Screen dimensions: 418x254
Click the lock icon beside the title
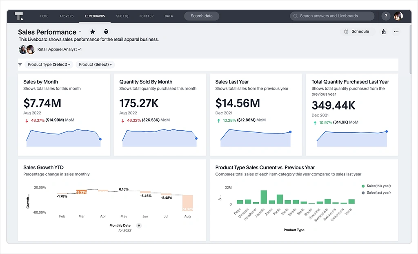tap(106, 32)
